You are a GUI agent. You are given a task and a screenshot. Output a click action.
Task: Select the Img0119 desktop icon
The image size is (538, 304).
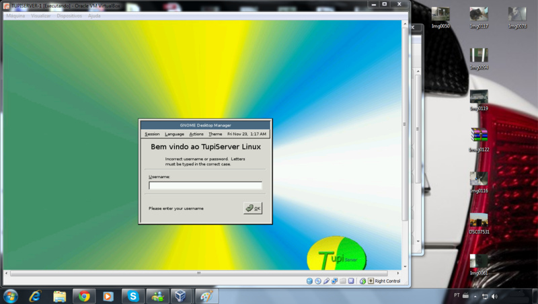479,100
